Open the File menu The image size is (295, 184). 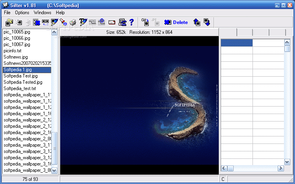7,13
